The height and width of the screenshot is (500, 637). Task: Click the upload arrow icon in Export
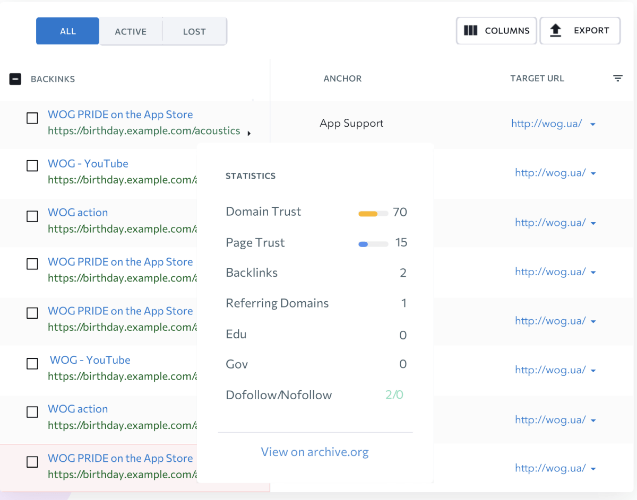(x=555, y=30)
